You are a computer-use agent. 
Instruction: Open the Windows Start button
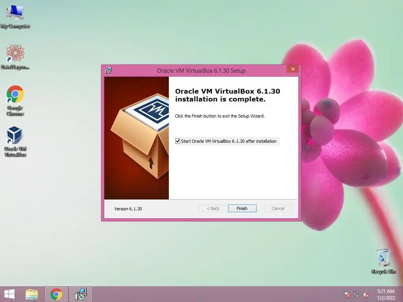[x=9, y=294]
